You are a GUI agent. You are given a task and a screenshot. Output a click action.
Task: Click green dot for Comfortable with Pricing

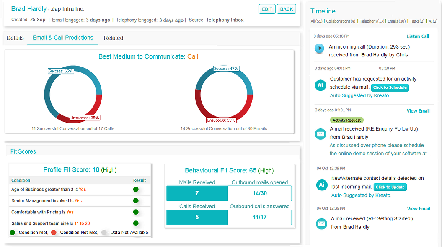[136, 212]
